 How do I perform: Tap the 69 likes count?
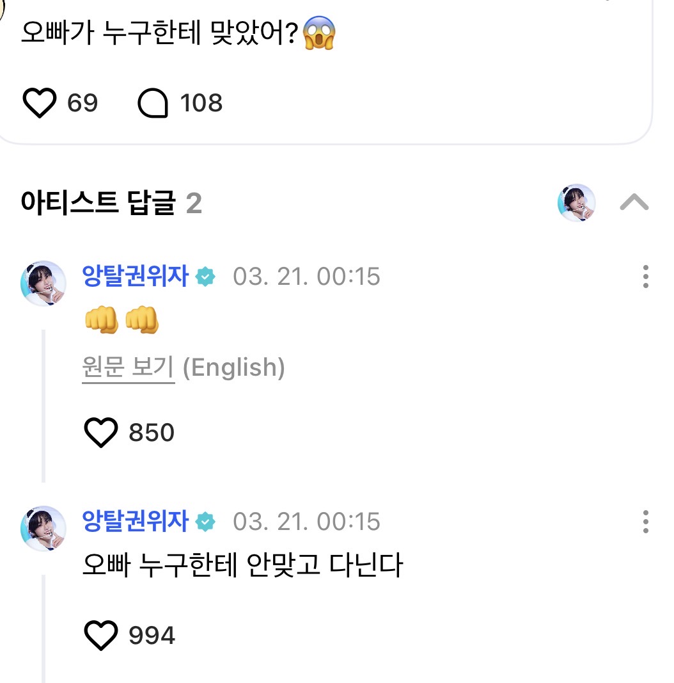coord(82,103)
